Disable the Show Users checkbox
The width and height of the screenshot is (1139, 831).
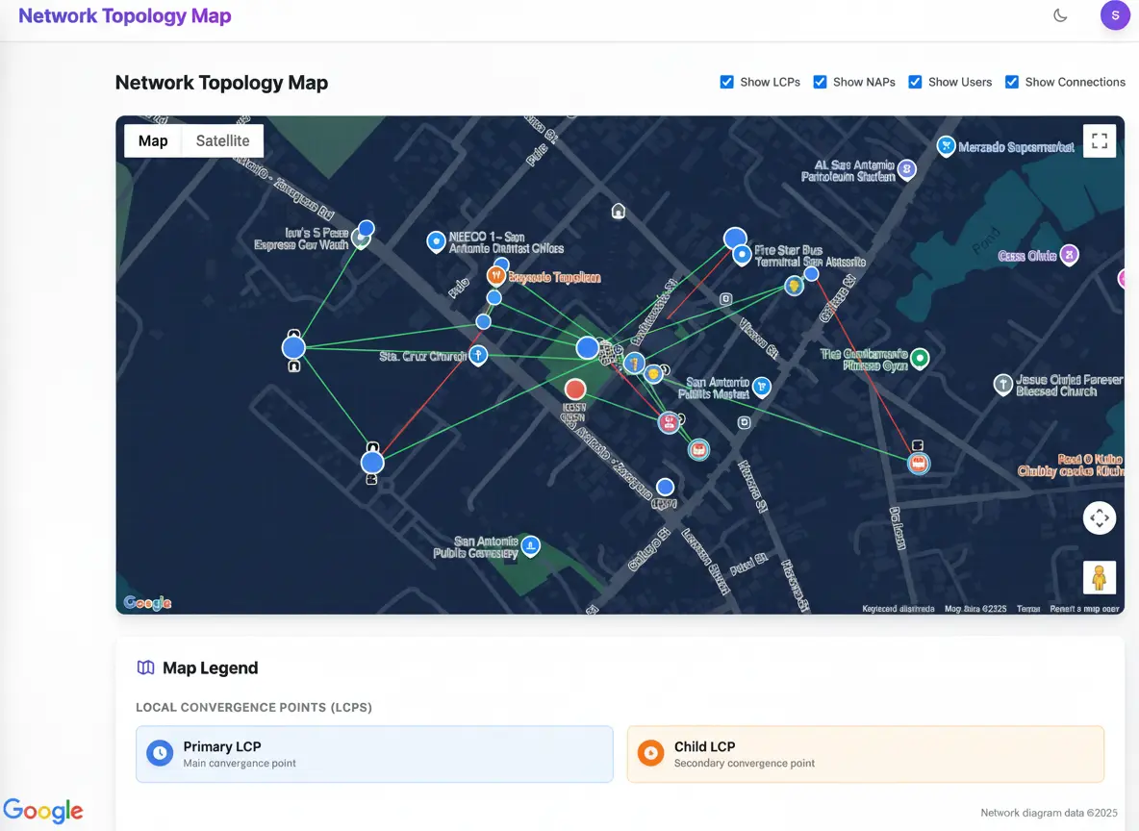(x=916, y=82)
